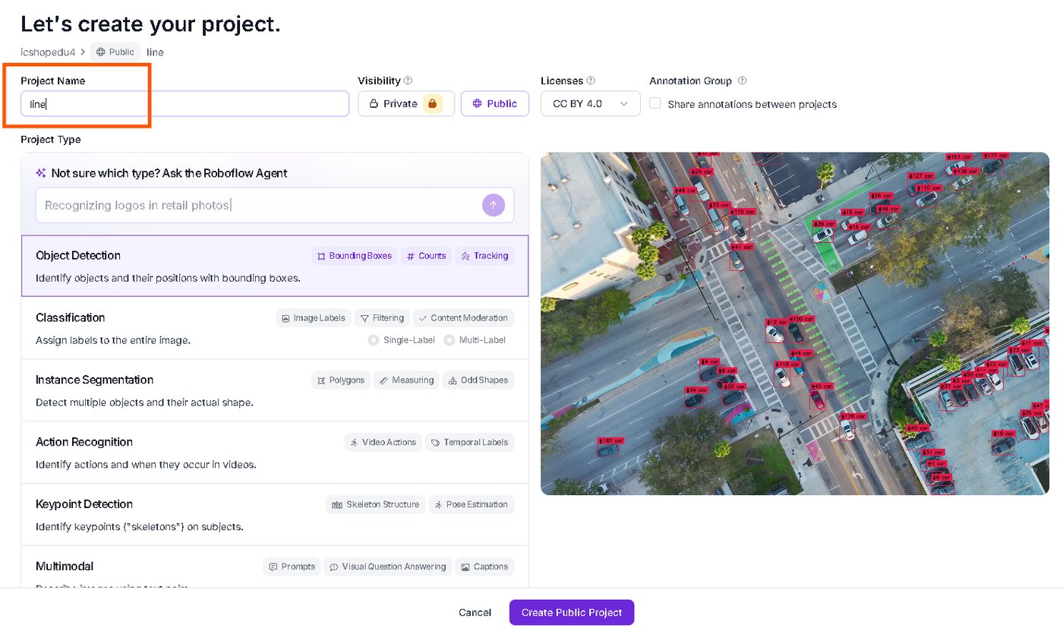
Task: Click the aerial car detection preview image
Action: (795, 323)
